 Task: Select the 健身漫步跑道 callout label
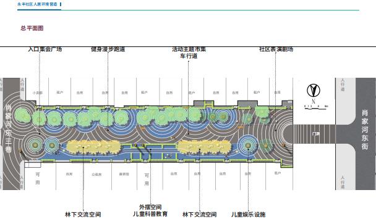(108, 49)
